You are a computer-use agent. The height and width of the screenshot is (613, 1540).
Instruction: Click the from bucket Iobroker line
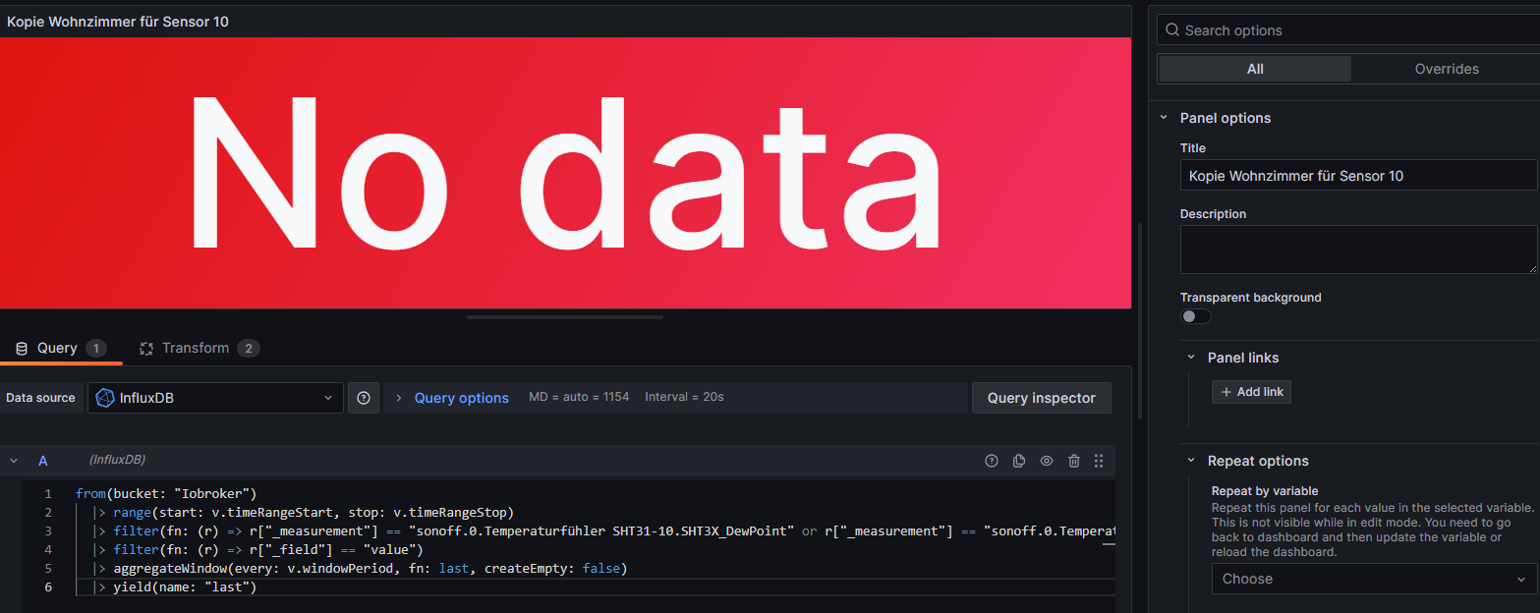[166, 493]
